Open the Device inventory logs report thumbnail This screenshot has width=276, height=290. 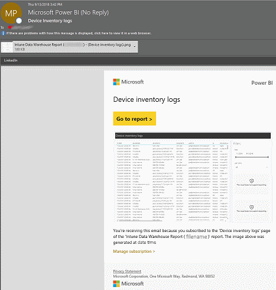tap(193, 177)
